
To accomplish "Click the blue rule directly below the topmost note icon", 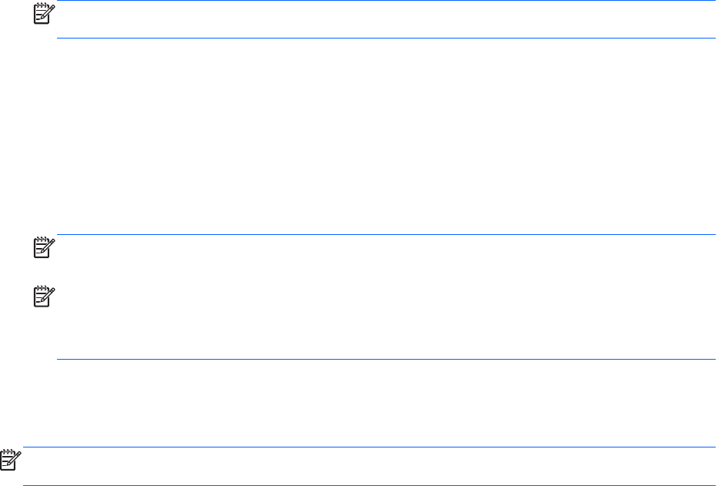I will (x=386, y=38).
